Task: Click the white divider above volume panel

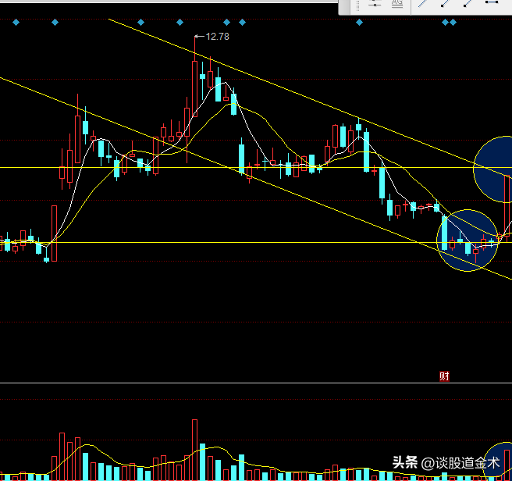Action: (234, 383)
